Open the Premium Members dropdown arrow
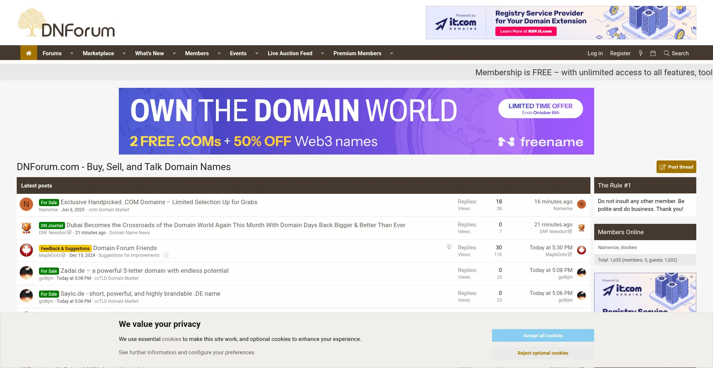The image size is (713, 368). [x=391, y=53]
